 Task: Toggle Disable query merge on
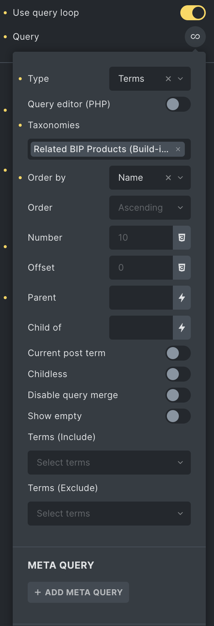point(178,395)
